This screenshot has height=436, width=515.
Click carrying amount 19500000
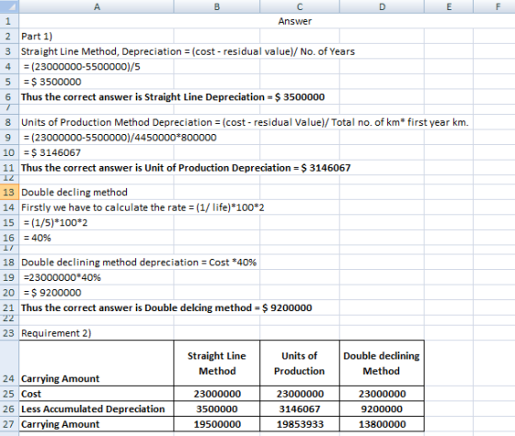pyautogui.click(x=217, y=424)
